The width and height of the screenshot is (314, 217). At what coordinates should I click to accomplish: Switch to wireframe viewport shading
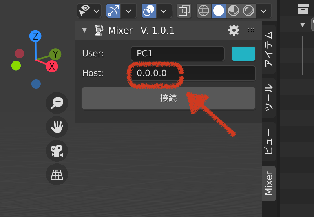pos(204,11)
